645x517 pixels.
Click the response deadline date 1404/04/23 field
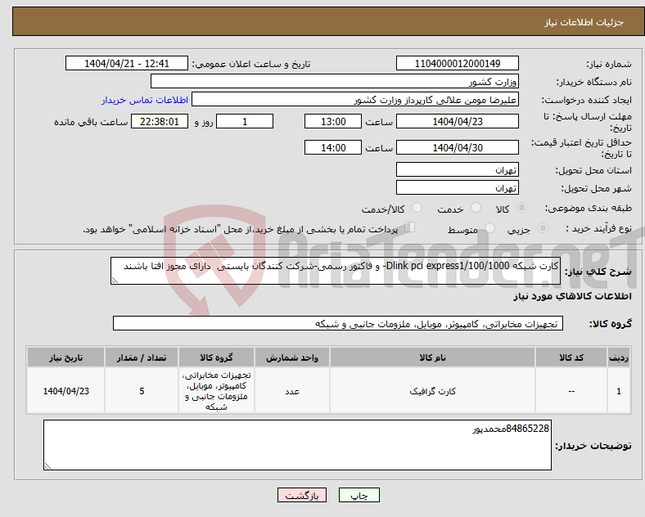click(x=457, y=121)
